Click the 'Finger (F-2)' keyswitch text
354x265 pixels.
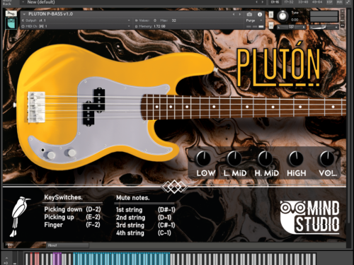click(x=72, y=225)
